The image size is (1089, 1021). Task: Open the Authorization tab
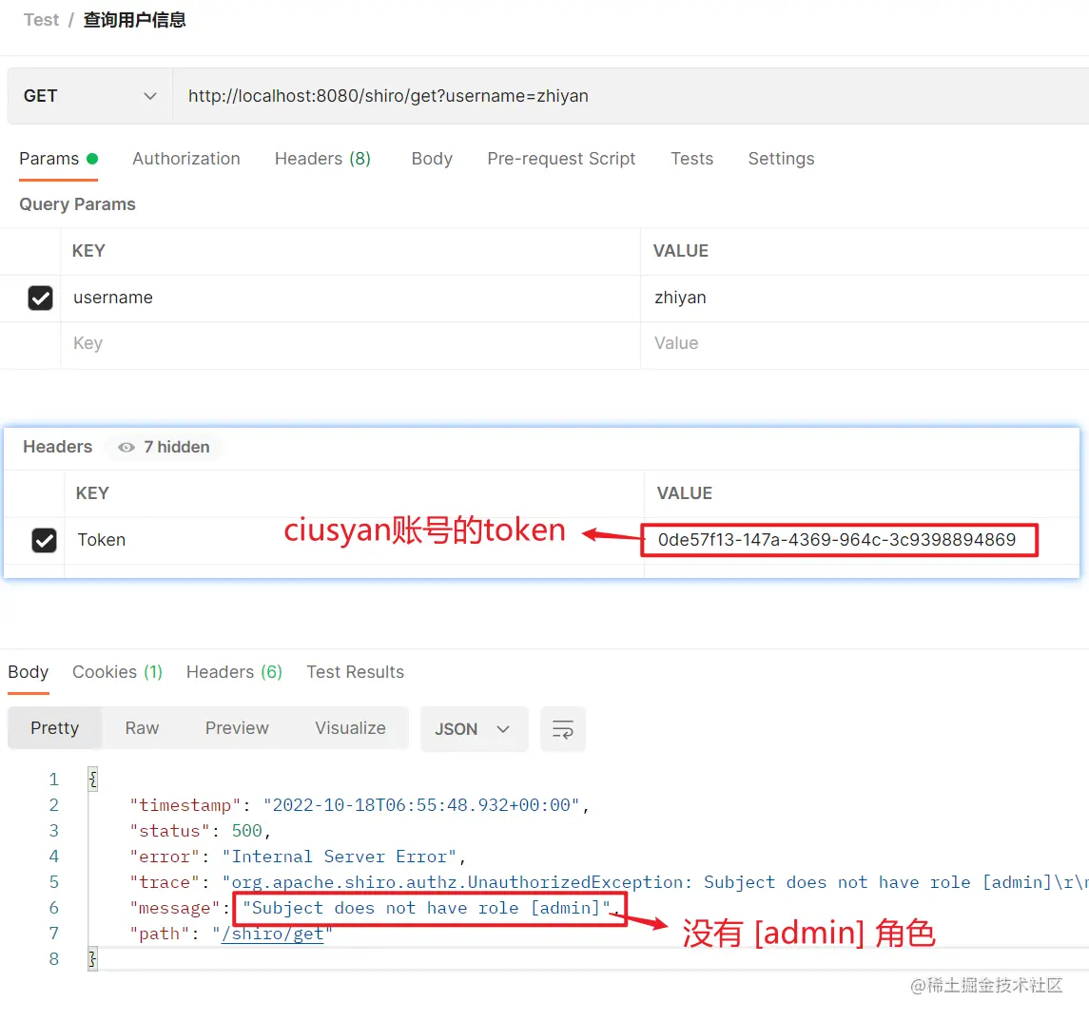tap(186, 159)
